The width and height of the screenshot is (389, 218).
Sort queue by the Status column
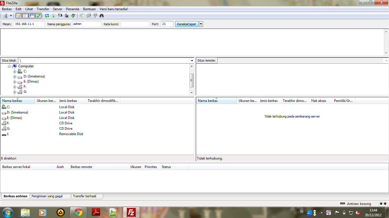[174, 167]
